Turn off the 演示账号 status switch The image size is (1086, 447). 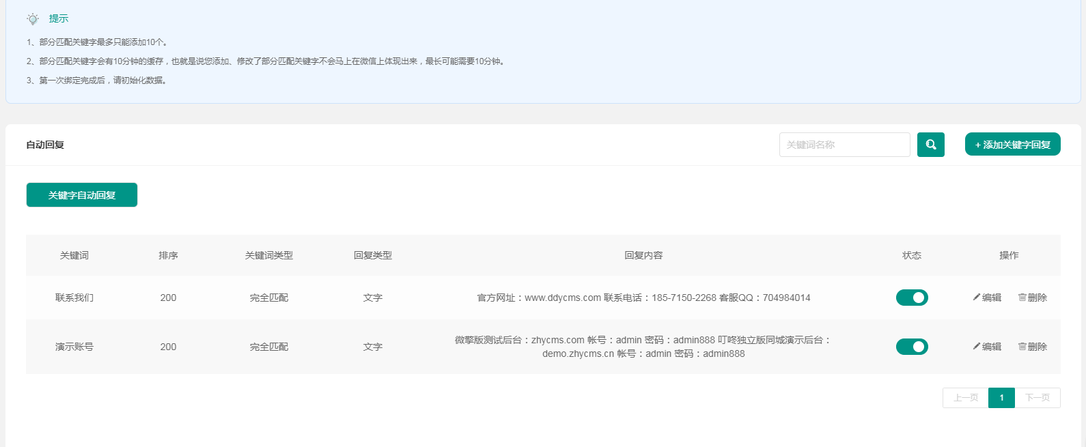point(912,347)
